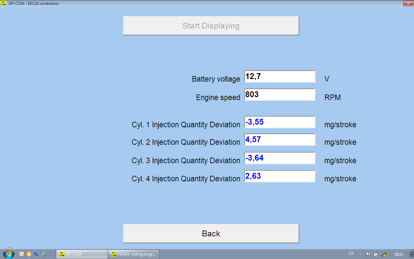Click the battery power plug tray icon
The height and width of the screenshot is (259, 414).
coord(376,254)
